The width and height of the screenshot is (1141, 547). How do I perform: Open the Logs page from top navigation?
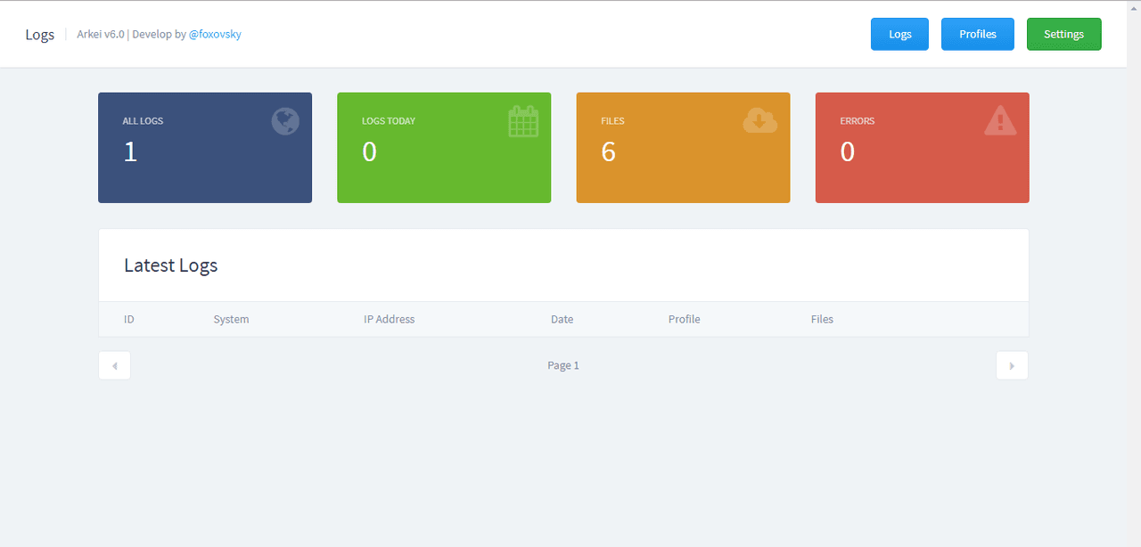(899, 34)
